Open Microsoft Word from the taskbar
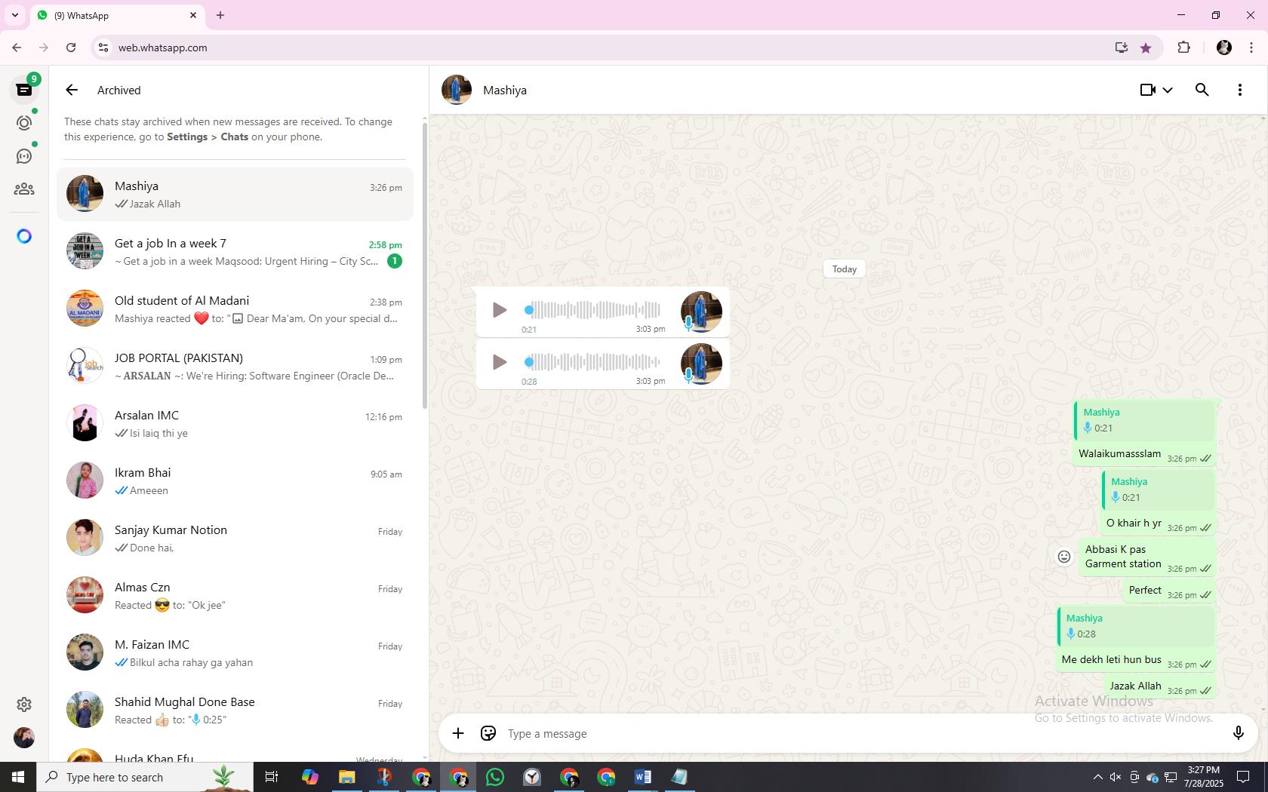 tap(642, 777)
